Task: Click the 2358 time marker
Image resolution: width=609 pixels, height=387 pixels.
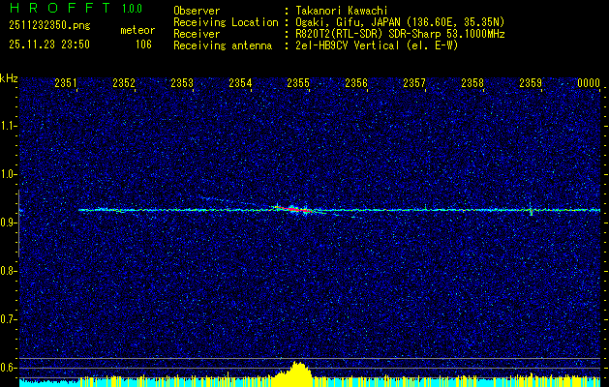Action: pyautogui.click(x=472, y=82)
